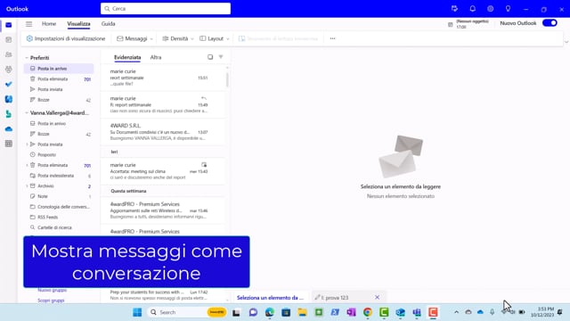Open the Densità dropdown
570x321 pixels.
coord(178,38)
